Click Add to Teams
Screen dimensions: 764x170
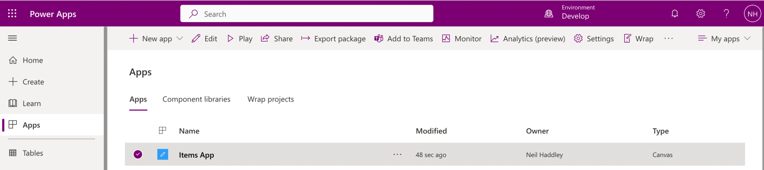pyautogui.click(x=404, y=39)
